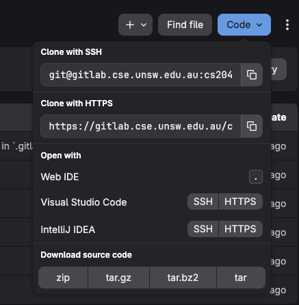Open the vertical three-dot more actions menu
Screen dimensions: 299x305
tap(287, 25)
